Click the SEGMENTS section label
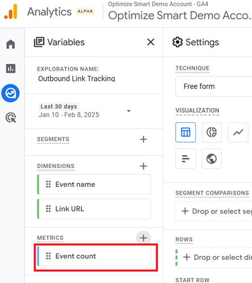The height and width of the screenshot is (283, 252). [53, 139]
